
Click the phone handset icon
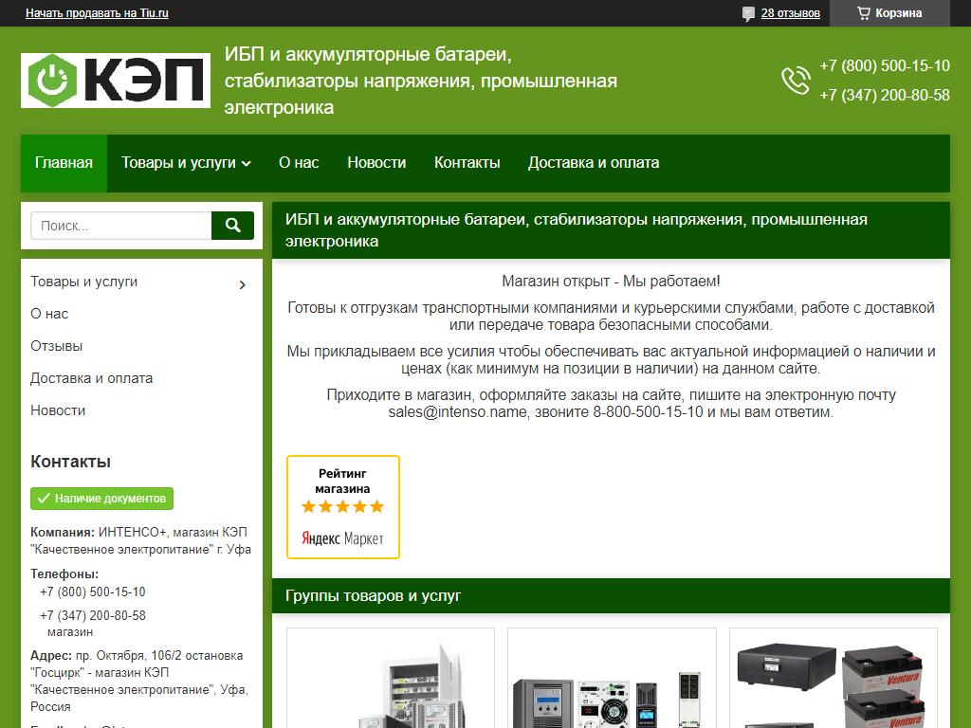pos(795,81)
